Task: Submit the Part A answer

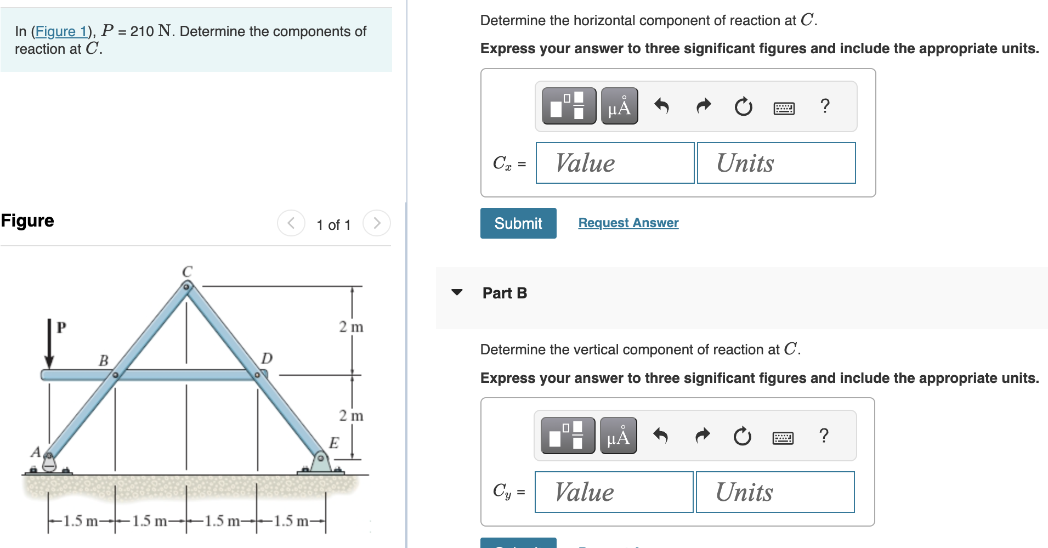Action: click(517, 223)
